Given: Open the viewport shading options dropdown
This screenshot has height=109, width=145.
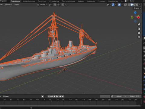Looking at the screenshot, I should point(140,5).
